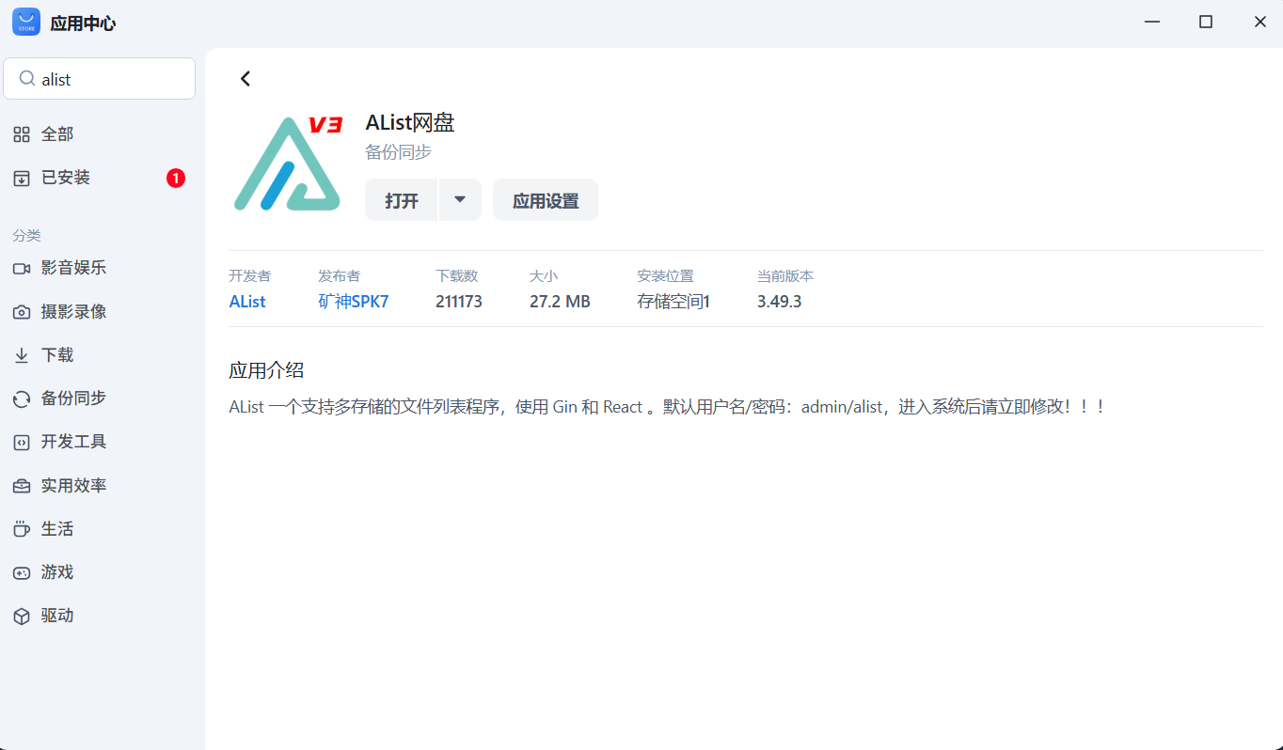Click the search magnifier icon

point(27,79)
